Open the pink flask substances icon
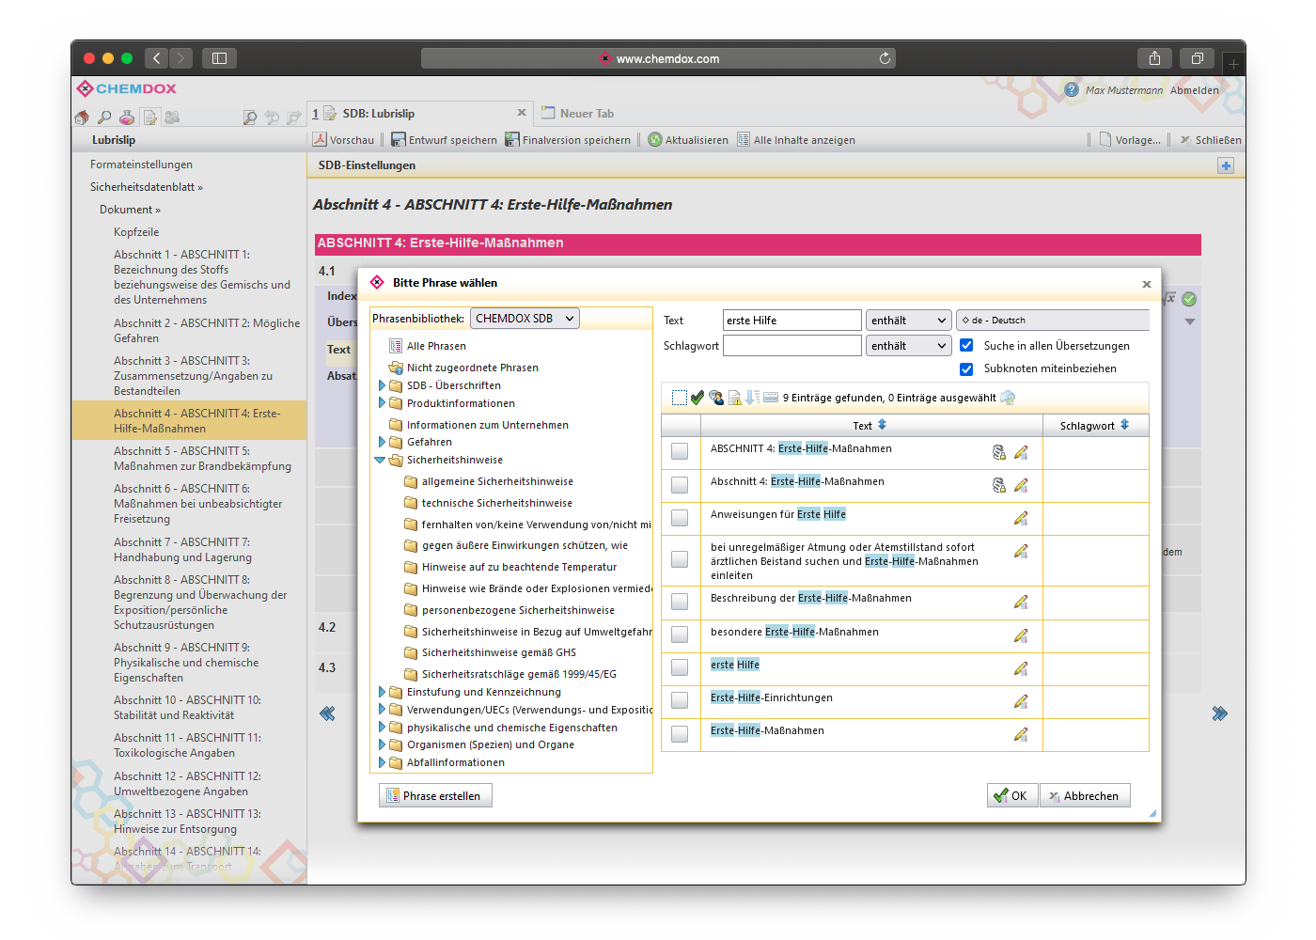The width and height of the screenshot is (1316, 940). (127, 117)
